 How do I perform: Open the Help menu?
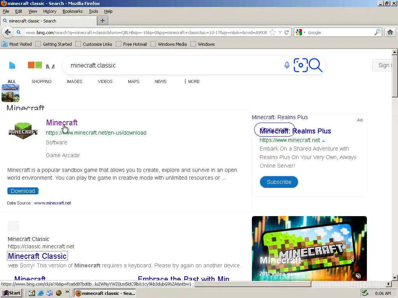point(108,11)
